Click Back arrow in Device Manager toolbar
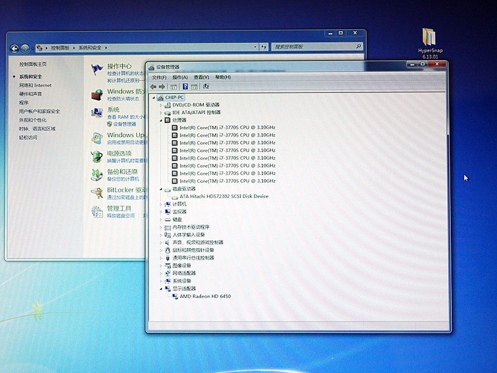Screen dimensions: 497x373 (154, 87)
